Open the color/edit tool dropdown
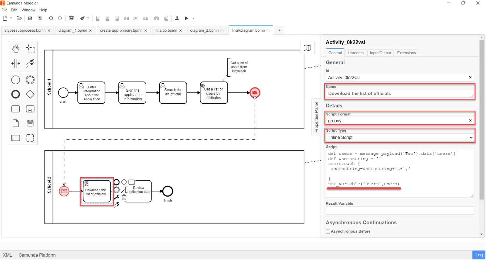The image size is (486, 260). [x=88, y=18]
